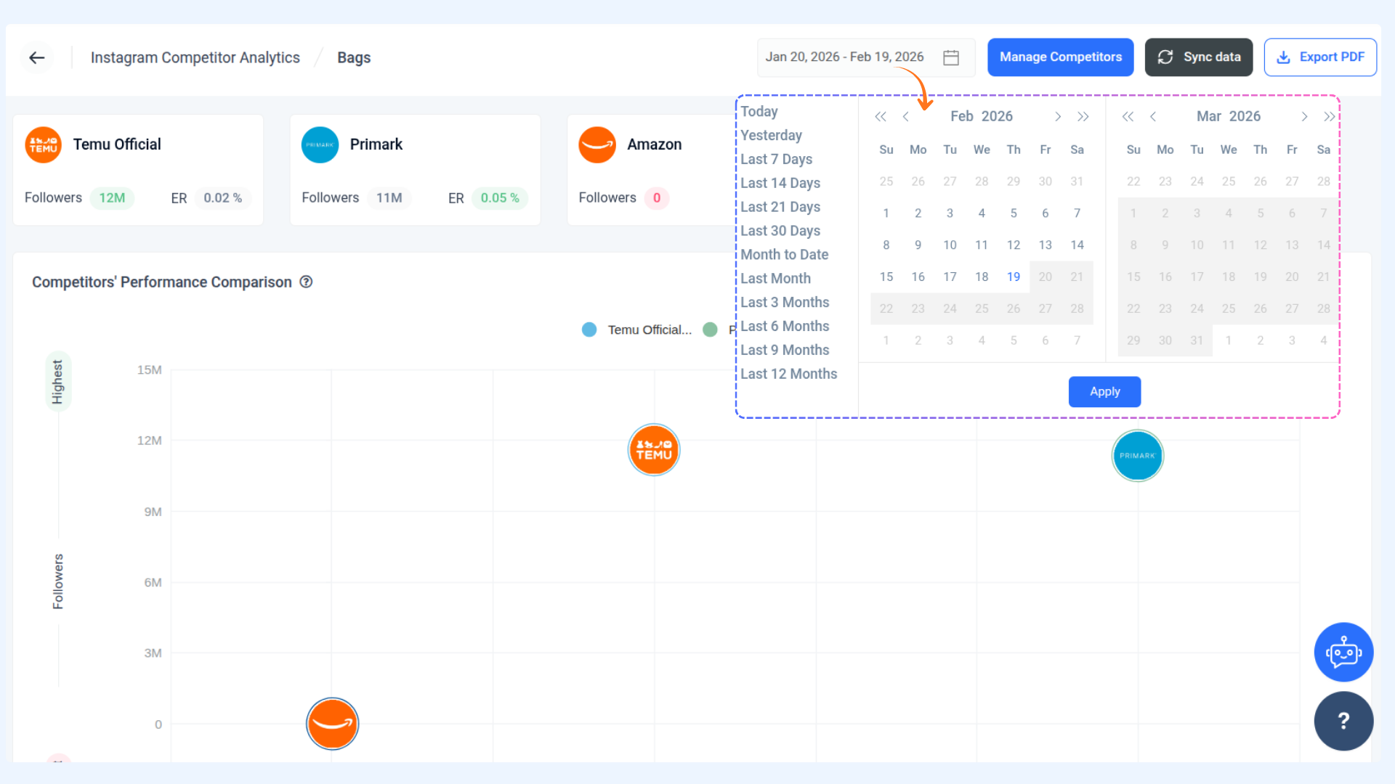Click the Primark bubble on the chart
1395x784 pixels.
tap(1137, 456)
